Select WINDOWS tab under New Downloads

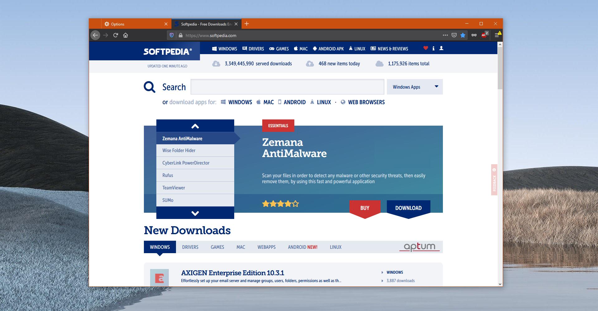pyautogui.click(x=160, y=247)
